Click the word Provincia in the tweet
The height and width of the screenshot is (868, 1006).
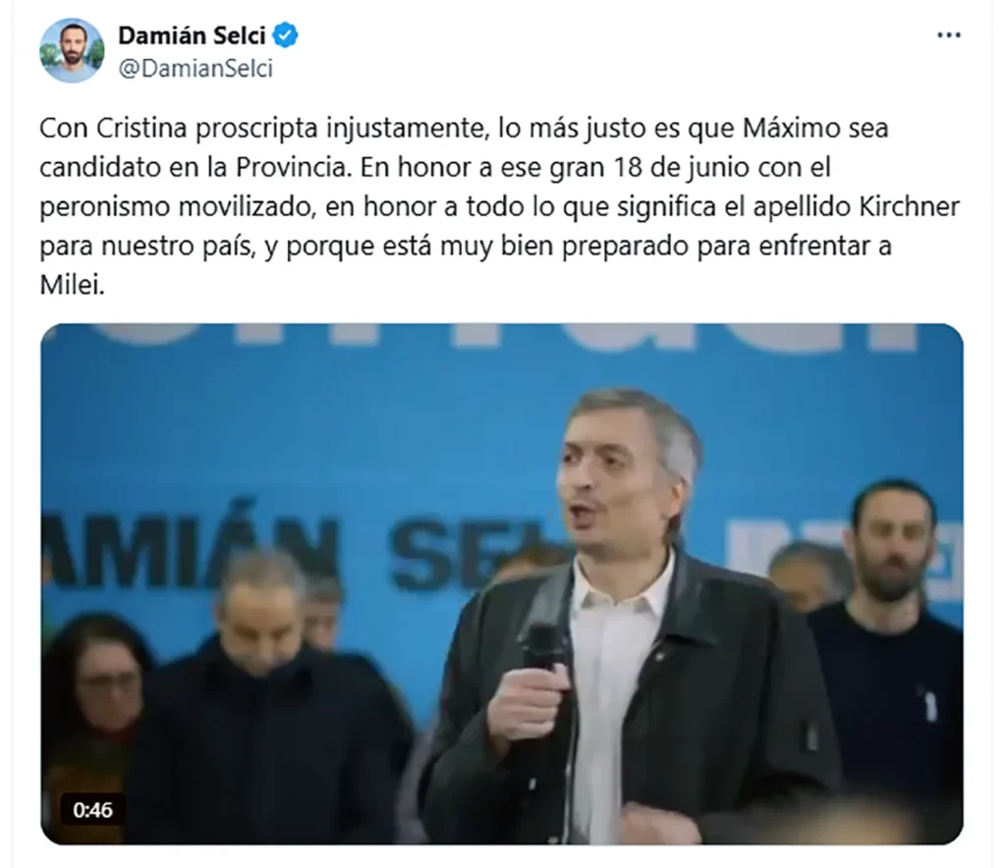click(x=295, y=167)
